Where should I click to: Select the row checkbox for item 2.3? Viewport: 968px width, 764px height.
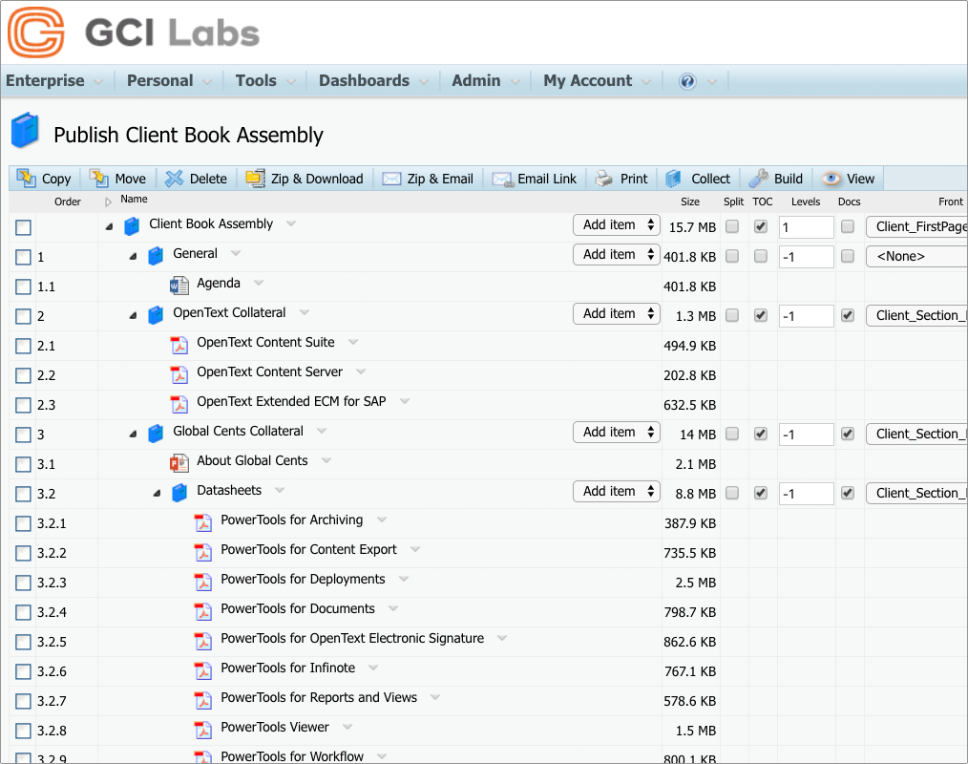(x=24, y=405)
